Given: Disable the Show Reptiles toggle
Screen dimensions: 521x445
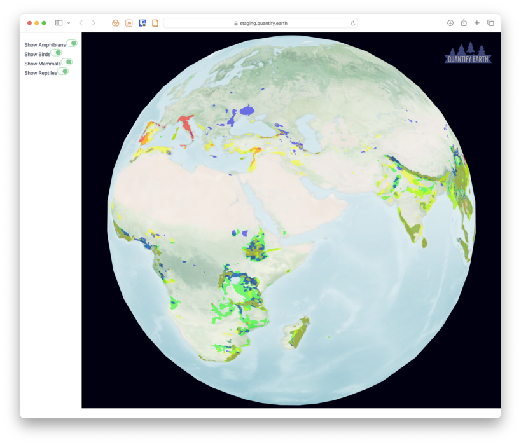Looking at the screenshot, I should [x=64, y=71].
